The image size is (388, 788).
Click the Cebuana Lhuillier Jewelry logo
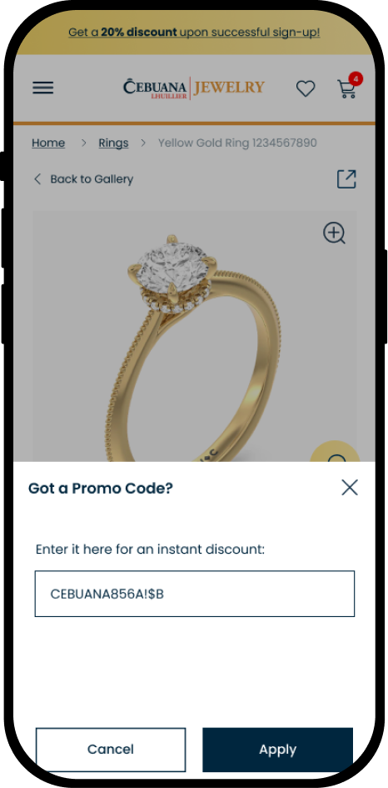pyautogui.click(x=194, y=88)
